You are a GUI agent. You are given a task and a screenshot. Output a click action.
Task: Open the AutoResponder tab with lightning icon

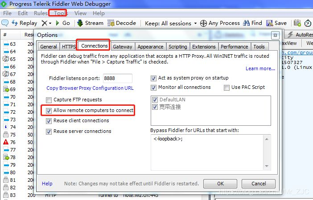(299, 35)
